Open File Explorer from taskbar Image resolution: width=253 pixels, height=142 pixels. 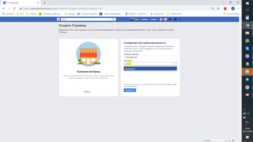247,33
